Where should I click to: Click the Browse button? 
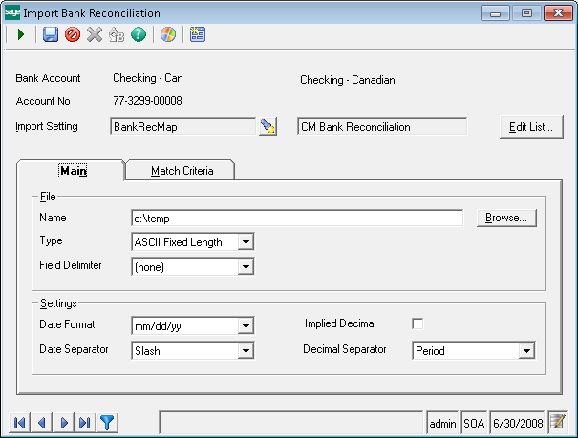(506, 218)
